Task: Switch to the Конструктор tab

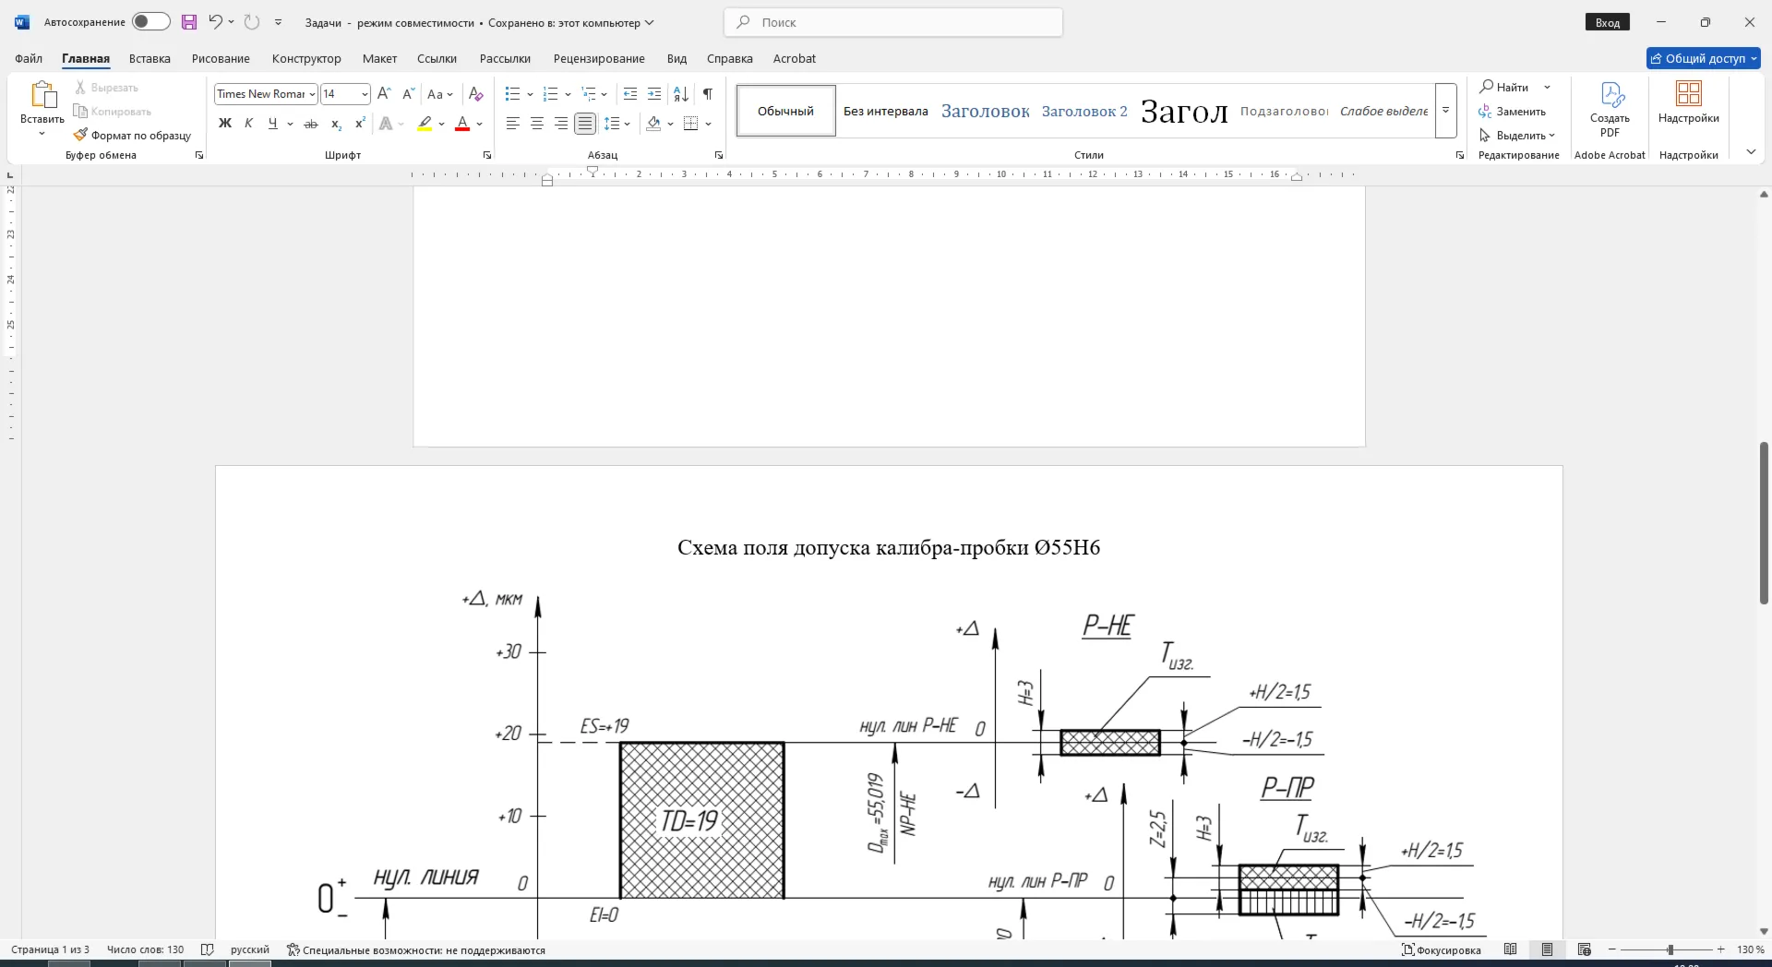Action: (306, 58)
